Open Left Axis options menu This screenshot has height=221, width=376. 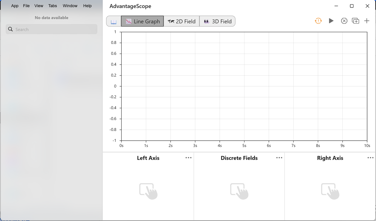pyautogui.click(x=189, y=158)
